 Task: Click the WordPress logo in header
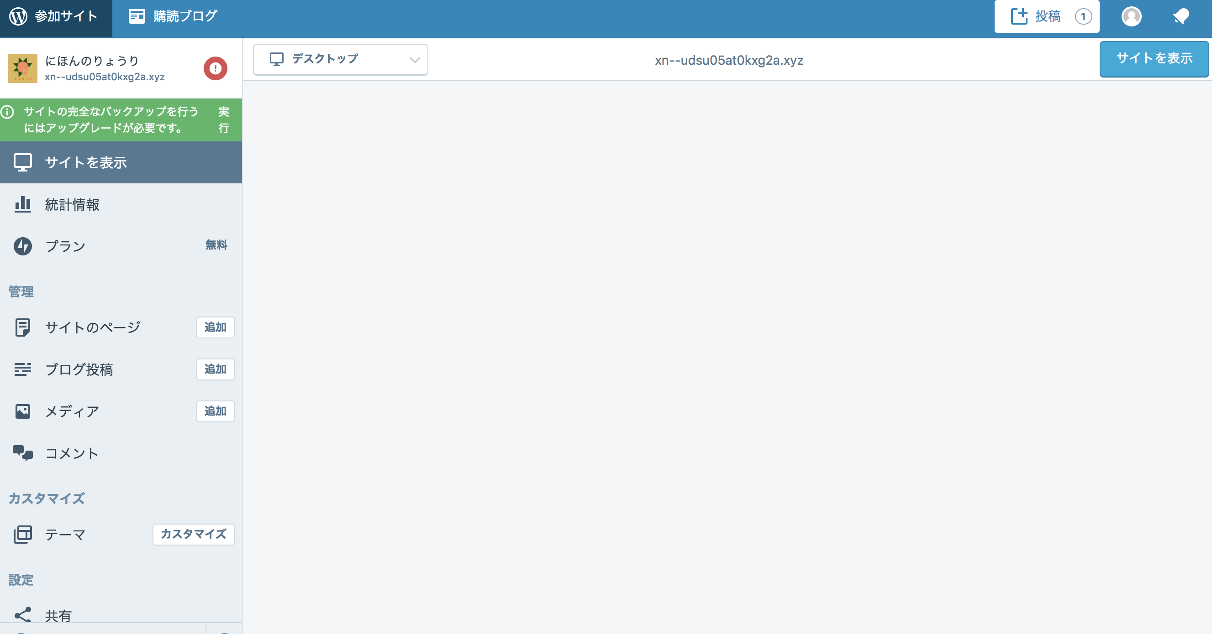click(18, 16)
